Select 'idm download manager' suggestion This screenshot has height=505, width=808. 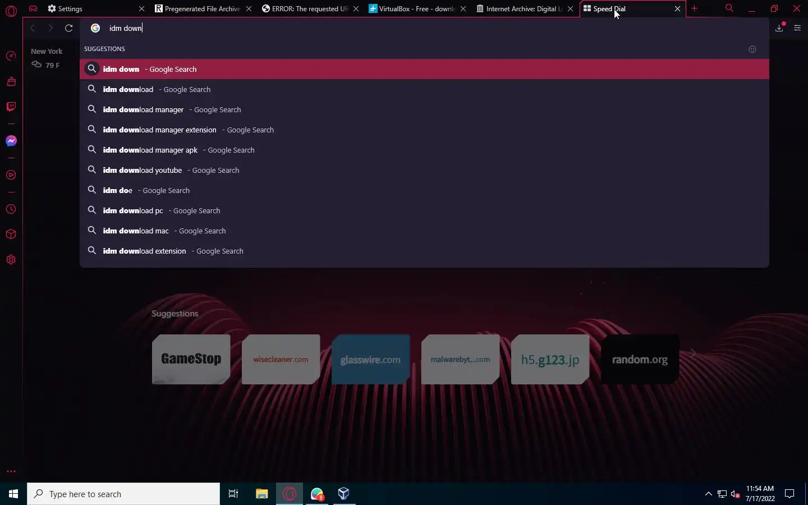tap(424, 109)
